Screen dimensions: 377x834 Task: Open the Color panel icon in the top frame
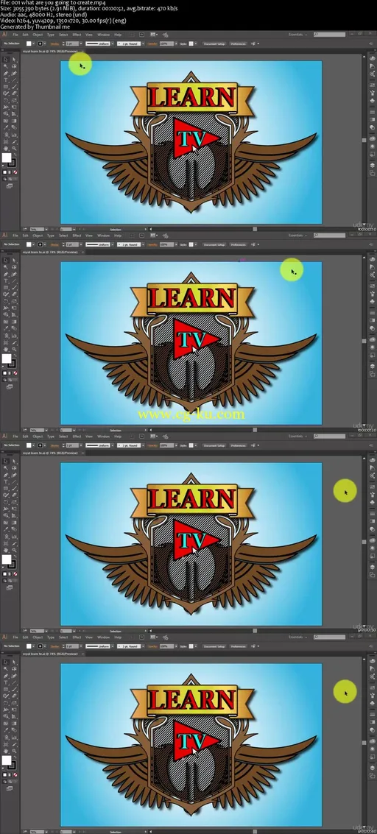coord(373,58)
